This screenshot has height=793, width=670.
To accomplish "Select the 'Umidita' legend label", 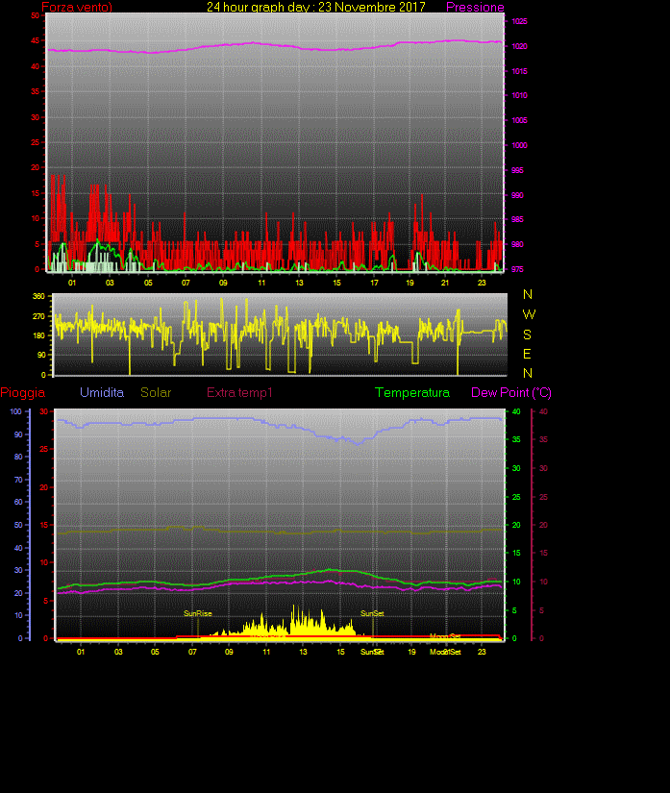I will point(102,392).
